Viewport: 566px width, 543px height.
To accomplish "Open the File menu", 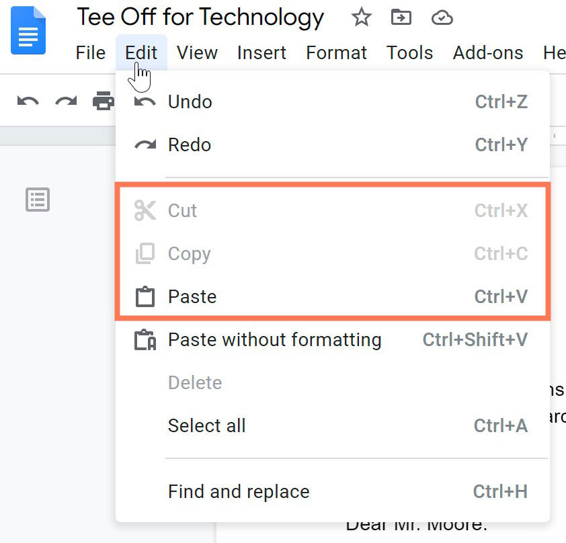I will pos(90,52).
